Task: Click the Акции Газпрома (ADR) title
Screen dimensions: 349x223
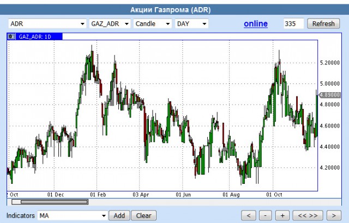Action: click(171, 10)
